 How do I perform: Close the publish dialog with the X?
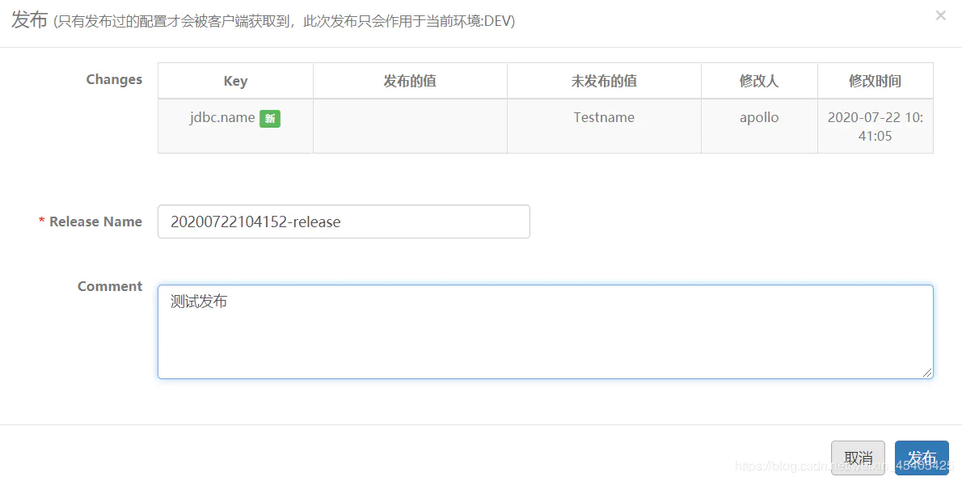940,16
